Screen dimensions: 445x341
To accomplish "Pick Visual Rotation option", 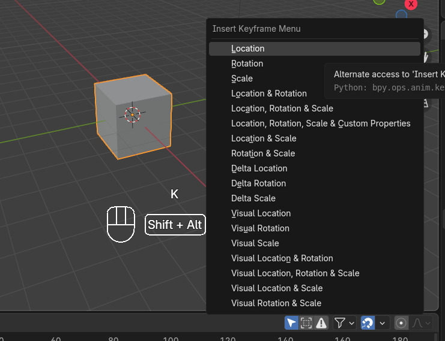I will [x=315, y=228].
